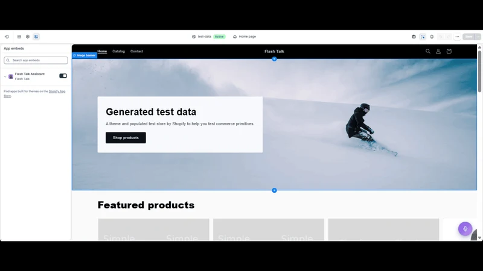
Task: Click the third featured product thumbnail
Action: point(383,229)
